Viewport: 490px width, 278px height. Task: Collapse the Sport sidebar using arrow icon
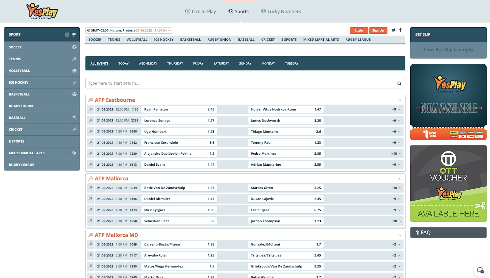tap(67, 35)
